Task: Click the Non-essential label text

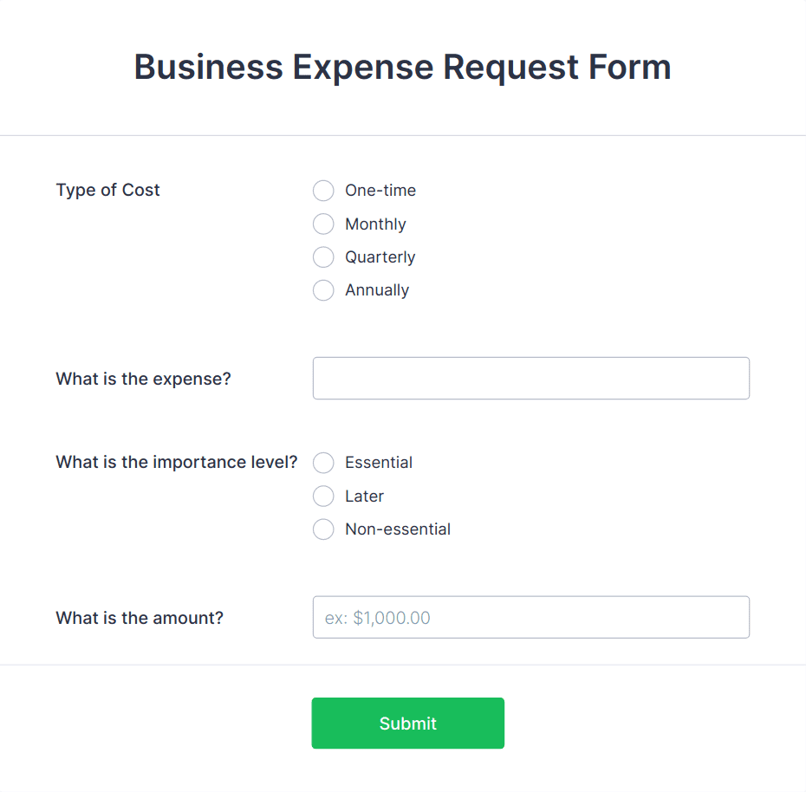Action: point(397,529)
